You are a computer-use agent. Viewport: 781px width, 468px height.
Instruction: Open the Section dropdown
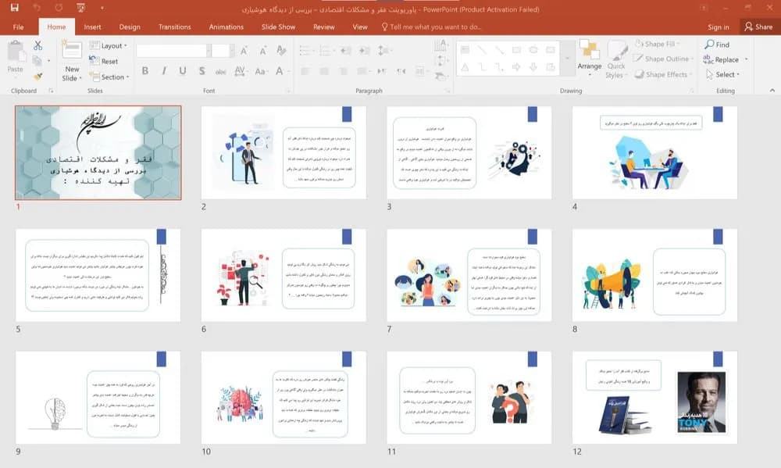pyautogui.click(x=109, y=77)
